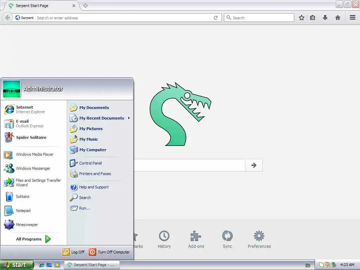This screenshot has width=360, height=270.
Task: Launch Media Player quick launch icon
Action: 57,265
